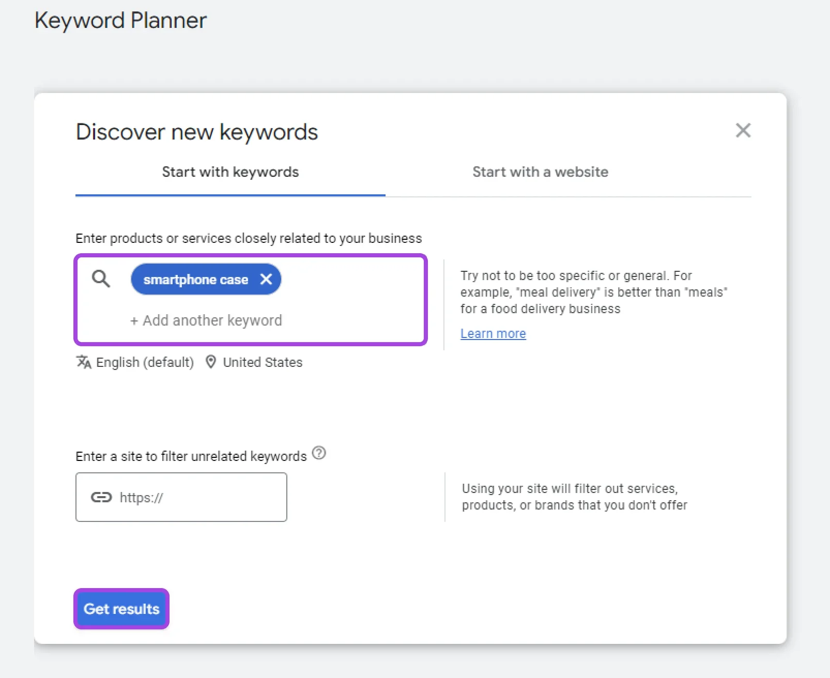Click the Keyword Planner heading
Viewport: 830px width, 678px height.
pyautogui.click(x=120, y=21)
